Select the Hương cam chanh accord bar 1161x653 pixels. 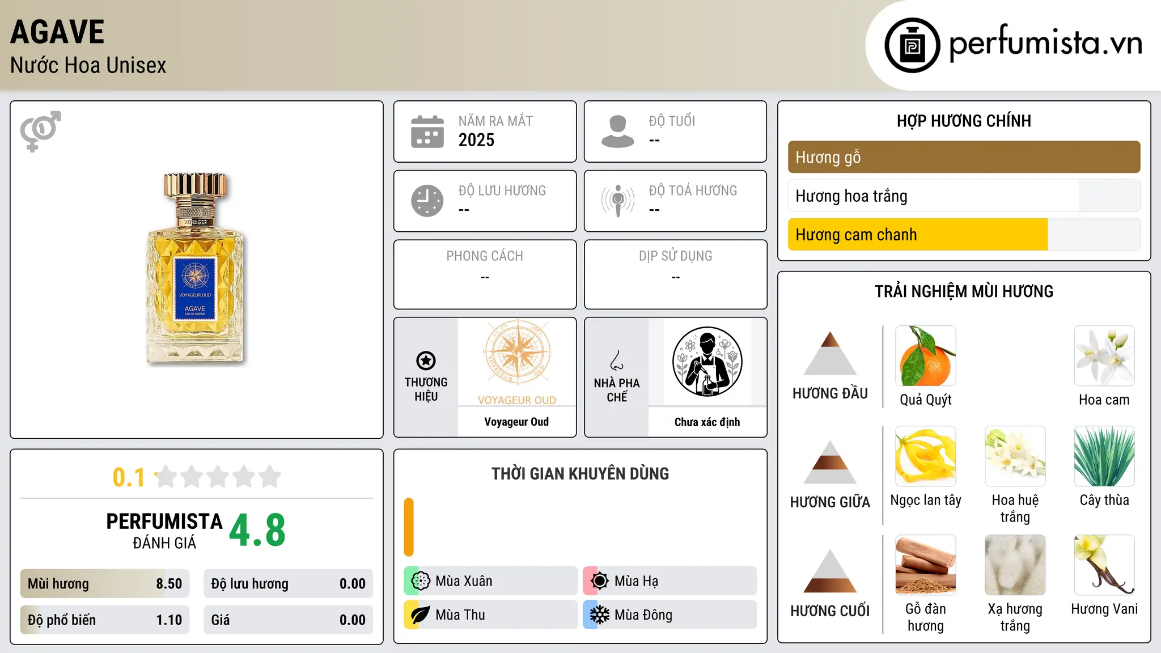[964, 235]
